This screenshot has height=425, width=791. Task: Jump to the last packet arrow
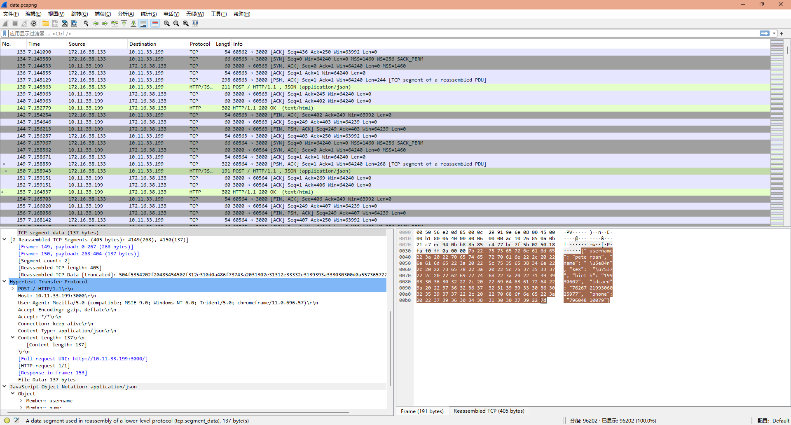tap(133, 23)
